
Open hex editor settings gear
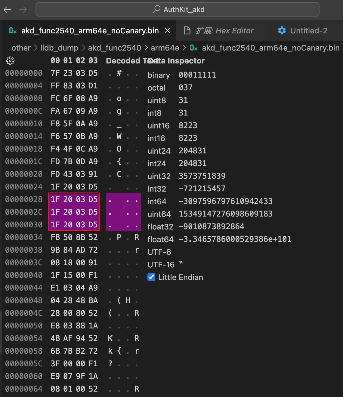point(10,61)
